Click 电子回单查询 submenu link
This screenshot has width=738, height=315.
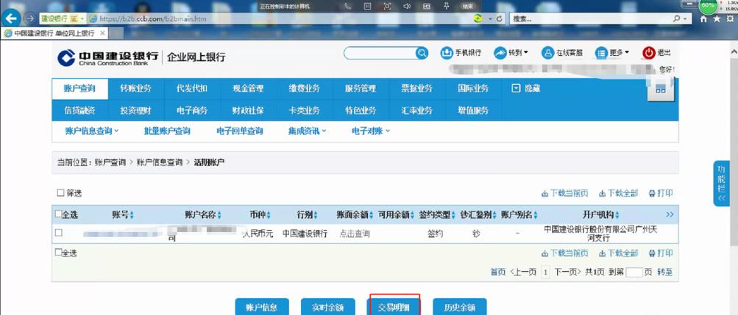pyautogui.click(x=240, y=131)
